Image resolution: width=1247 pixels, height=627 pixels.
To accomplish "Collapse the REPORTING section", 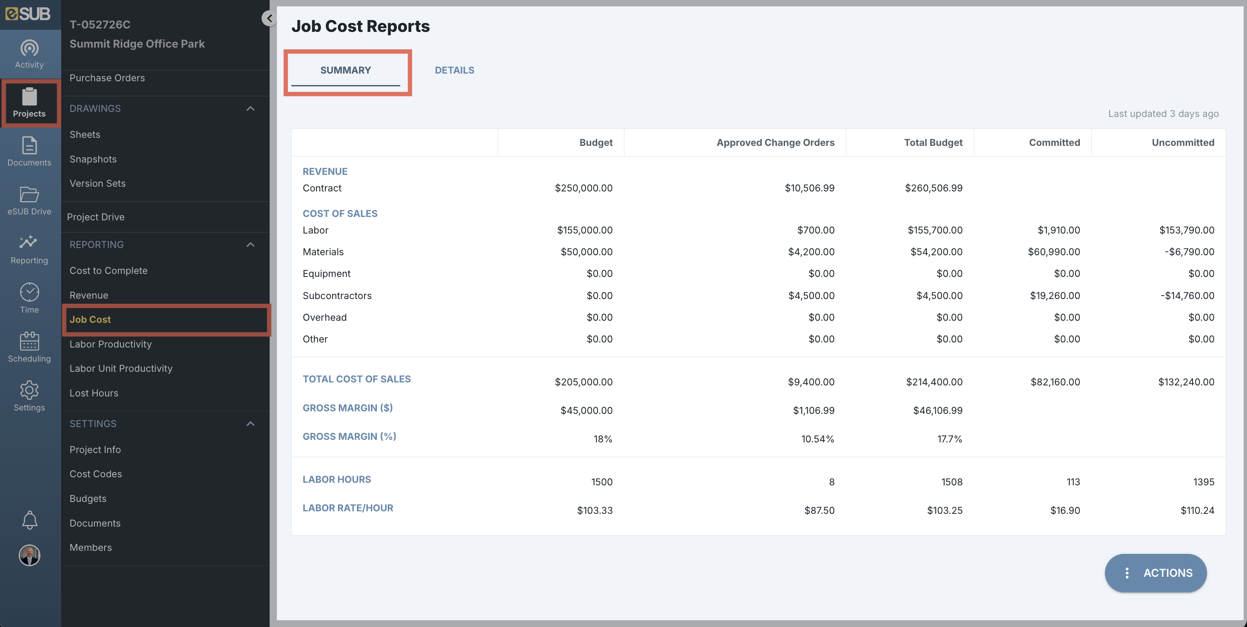I will click(250, 245).
